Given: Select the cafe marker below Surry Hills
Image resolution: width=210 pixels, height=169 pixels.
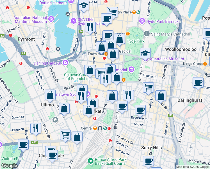Looking at the screenshot, I should coord(148,161).
